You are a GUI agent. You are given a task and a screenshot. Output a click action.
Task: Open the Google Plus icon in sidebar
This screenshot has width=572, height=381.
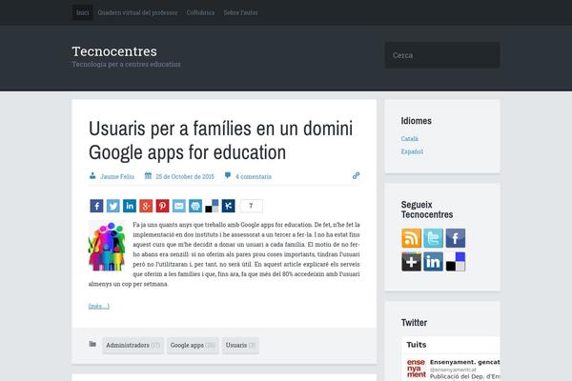[x=411, y=261]
